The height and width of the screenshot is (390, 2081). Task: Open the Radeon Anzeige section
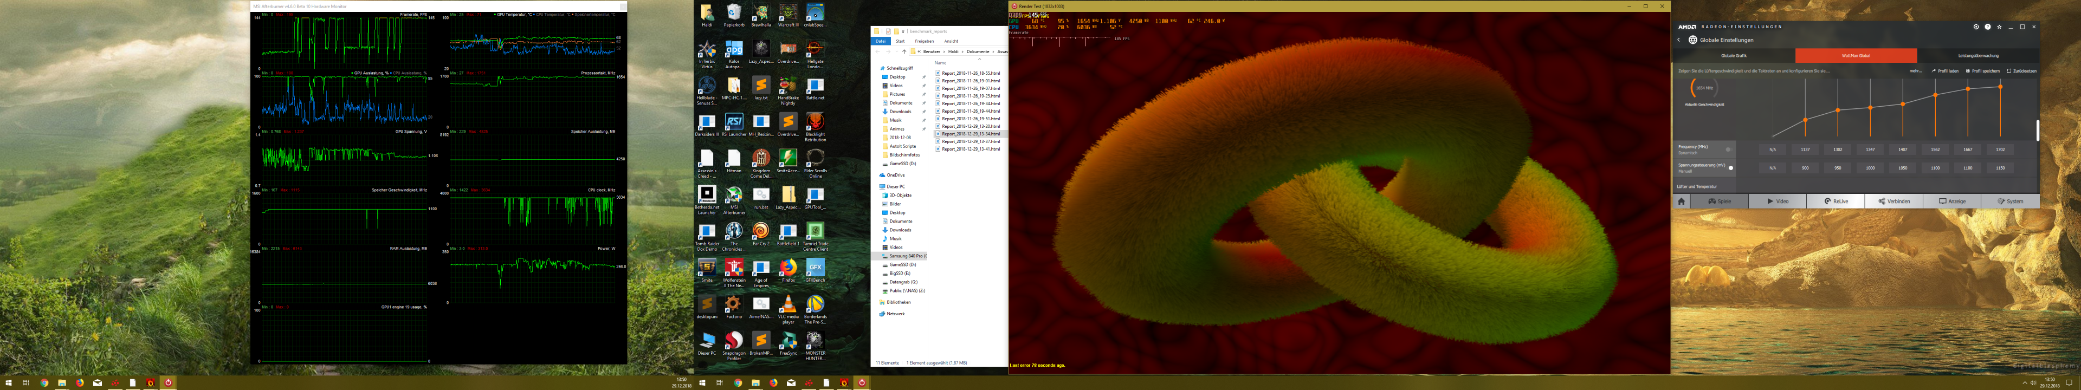1951,201
